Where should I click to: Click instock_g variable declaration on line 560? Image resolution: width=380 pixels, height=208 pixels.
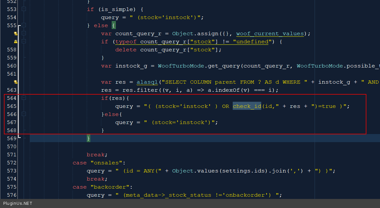pos(131,66)
